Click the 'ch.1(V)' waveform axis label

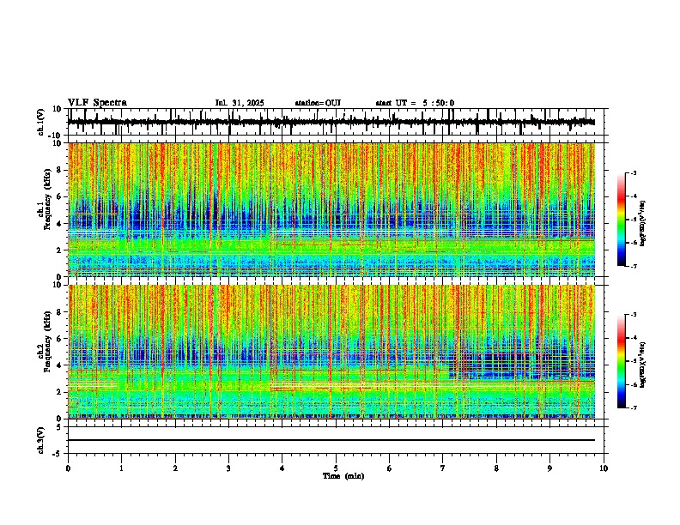(42, 122)
